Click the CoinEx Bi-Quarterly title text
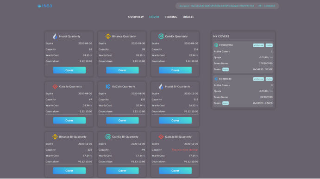Screen dimensions: 320x179 pos(125,136)
